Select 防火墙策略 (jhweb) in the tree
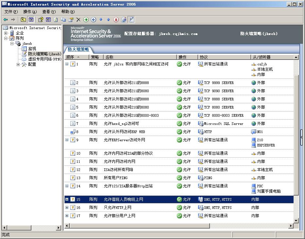 tap(44, 54)
